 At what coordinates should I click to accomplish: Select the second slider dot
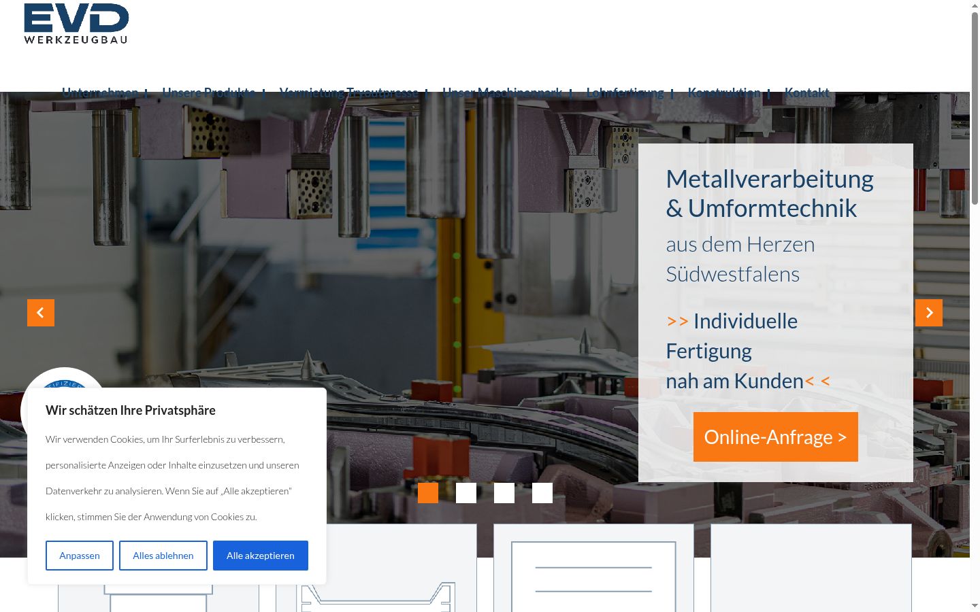pyautogui.click(x=466, y=493)
